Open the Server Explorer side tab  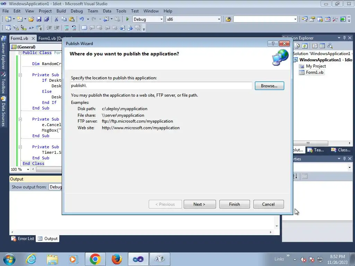(3, 53)
